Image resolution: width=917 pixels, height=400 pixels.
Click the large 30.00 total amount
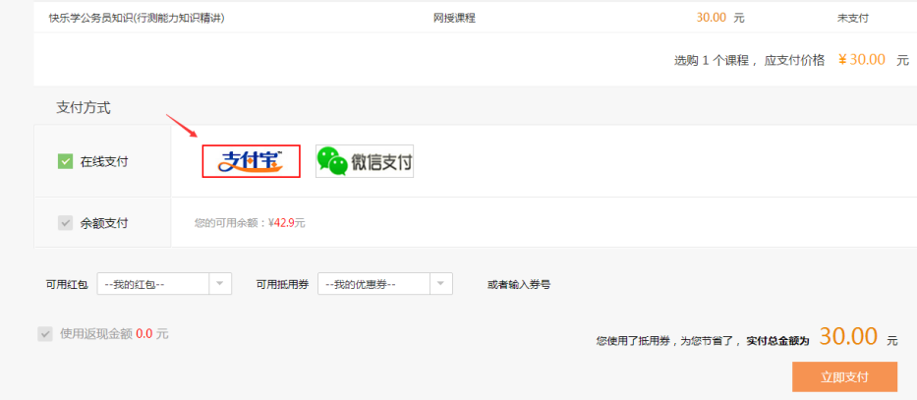[848, 336]
